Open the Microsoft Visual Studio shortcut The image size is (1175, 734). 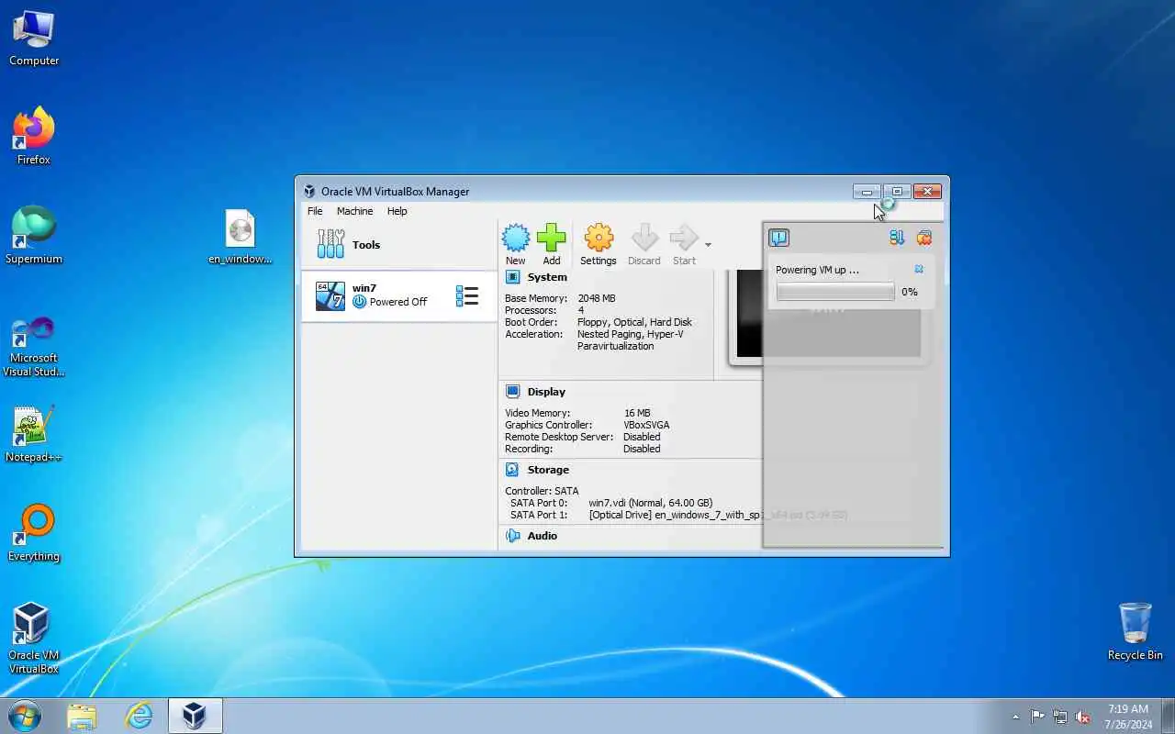(34, 347)
